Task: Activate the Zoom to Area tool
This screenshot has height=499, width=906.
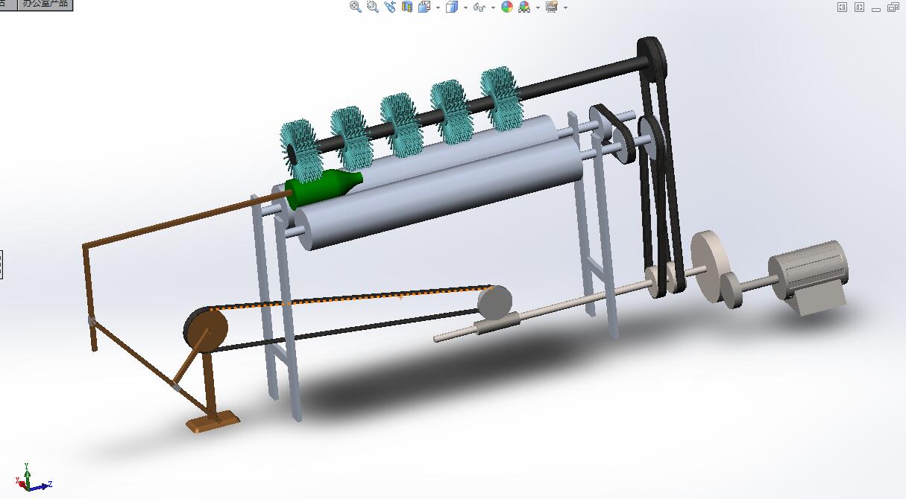Action: pos(373,7)
